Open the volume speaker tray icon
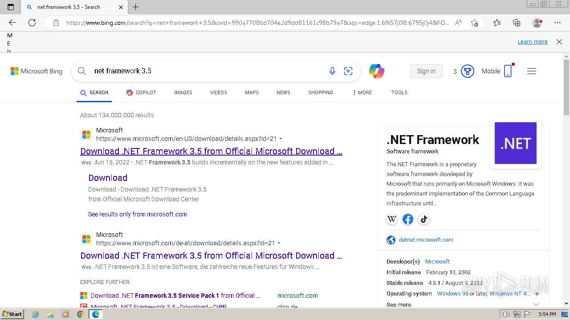The height and width of the screenshot is (320, 570). (506, 314)
